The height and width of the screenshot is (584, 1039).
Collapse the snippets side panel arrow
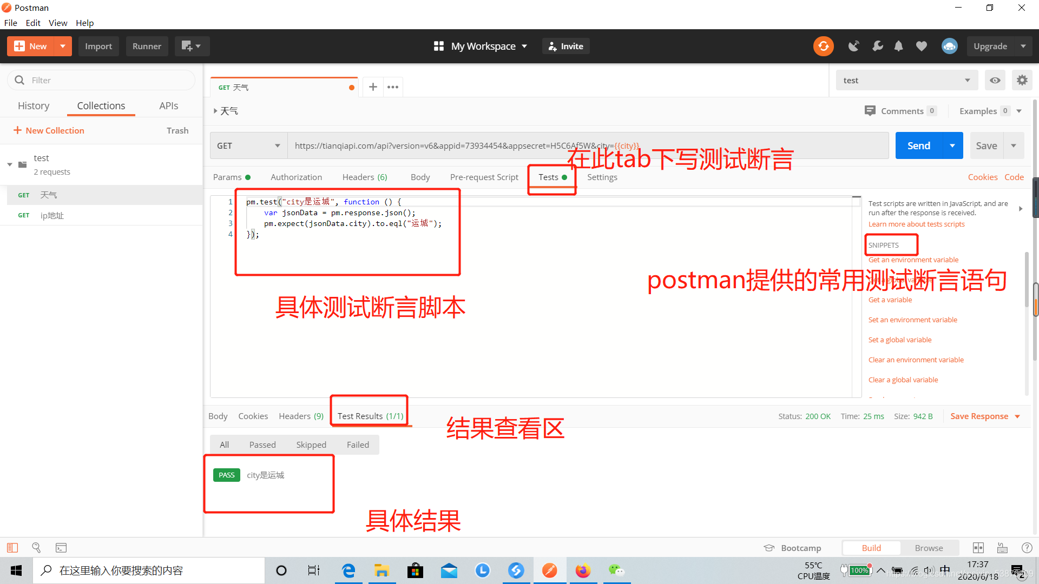pos(1021,208)
